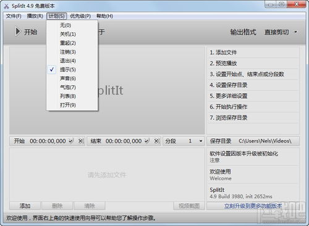
Task: Click the SplitIt scissors title icon
Action: pos(6,6)
